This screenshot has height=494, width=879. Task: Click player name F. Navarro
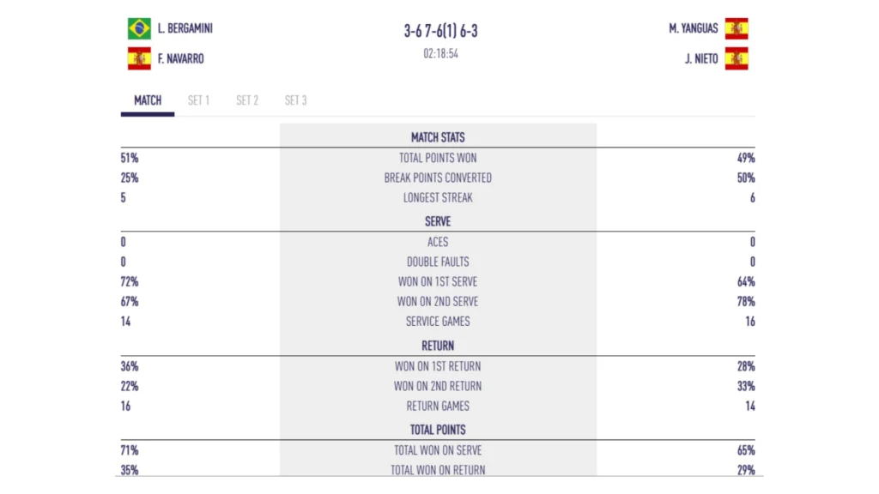(x=180, y=59)
